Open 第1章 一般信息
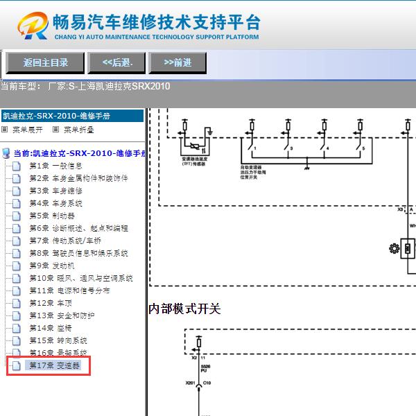This screenshot has width=416, height=416. pyautogui.click(x=55, y=166)
